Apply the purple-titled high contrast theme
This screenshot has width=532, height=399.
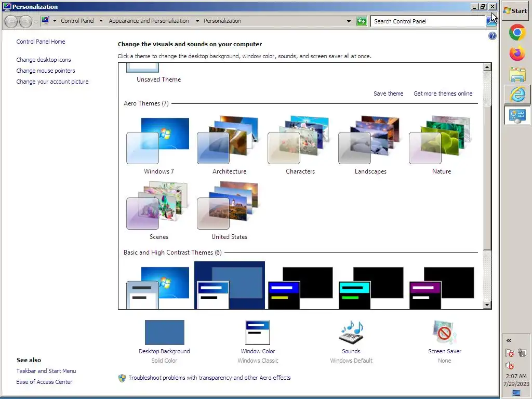coord(442,288)
